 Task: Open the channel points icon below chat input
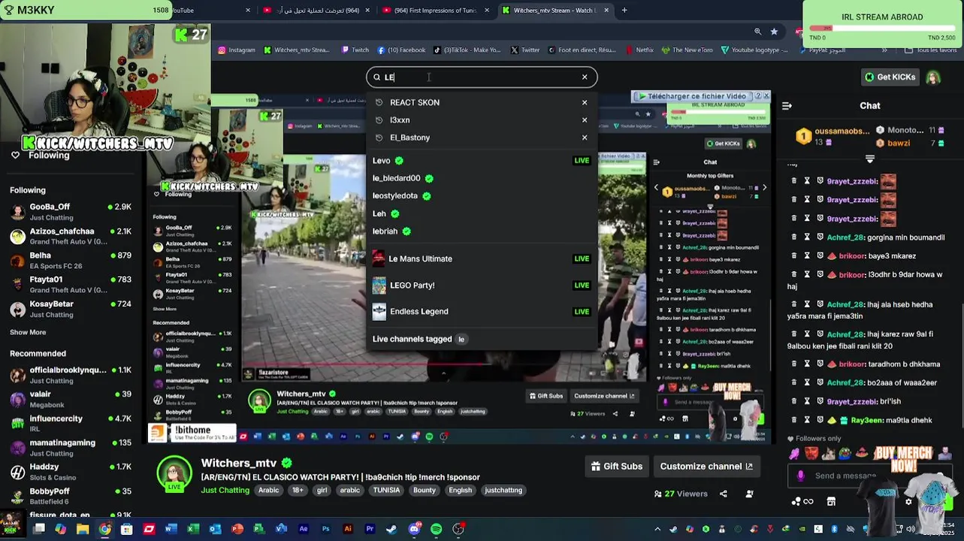tap(802, 501)
